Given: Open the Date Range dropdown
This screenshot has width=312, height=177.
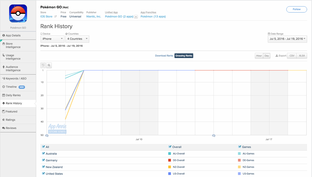Looking at the screenshot, I should (287, 39).
